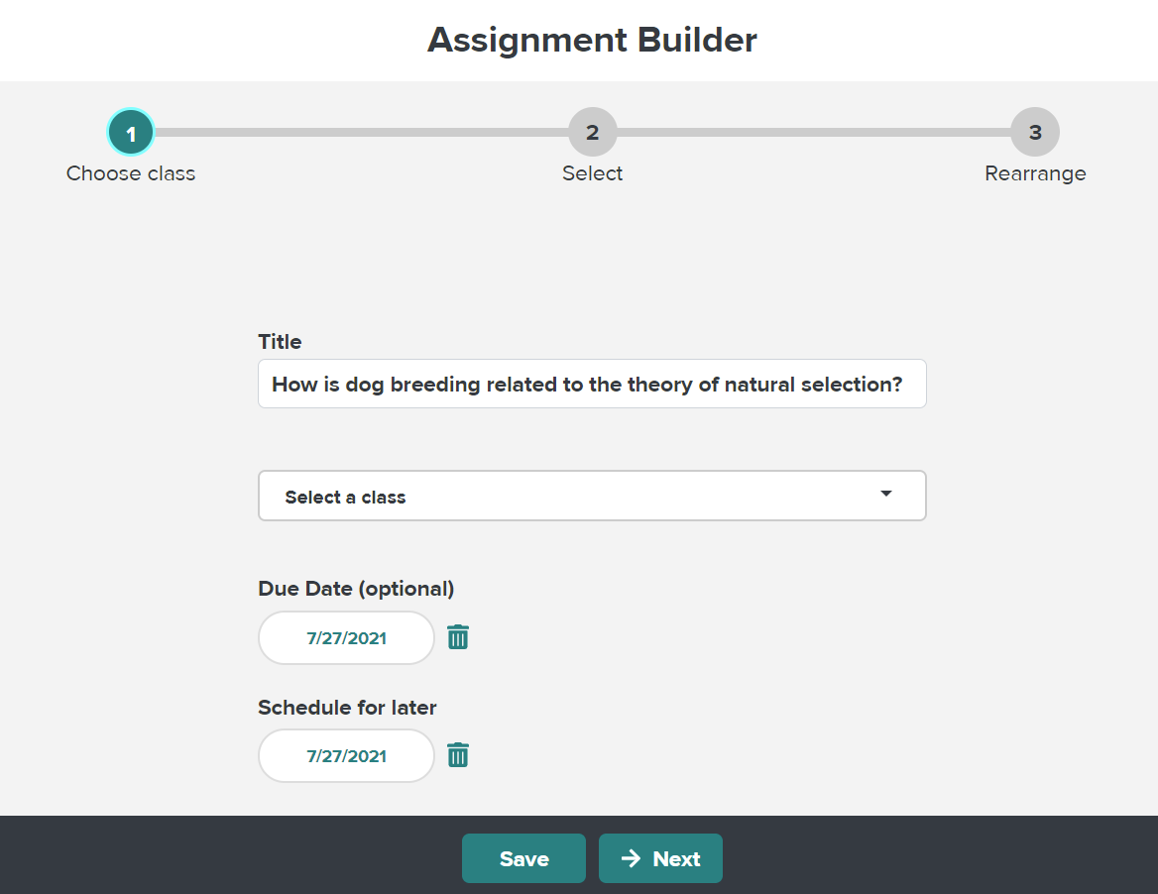Image resolution: width=1158 pixels, height=894 pixels.
Task: Pick a Due Date in date field
Action: coord(346,638)
